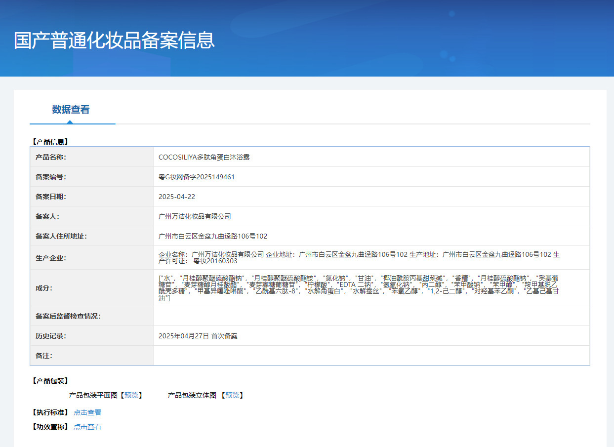
Task: Click the 【产品信息】 section heading
Action: pyautogui.click(x=49, y=142)
